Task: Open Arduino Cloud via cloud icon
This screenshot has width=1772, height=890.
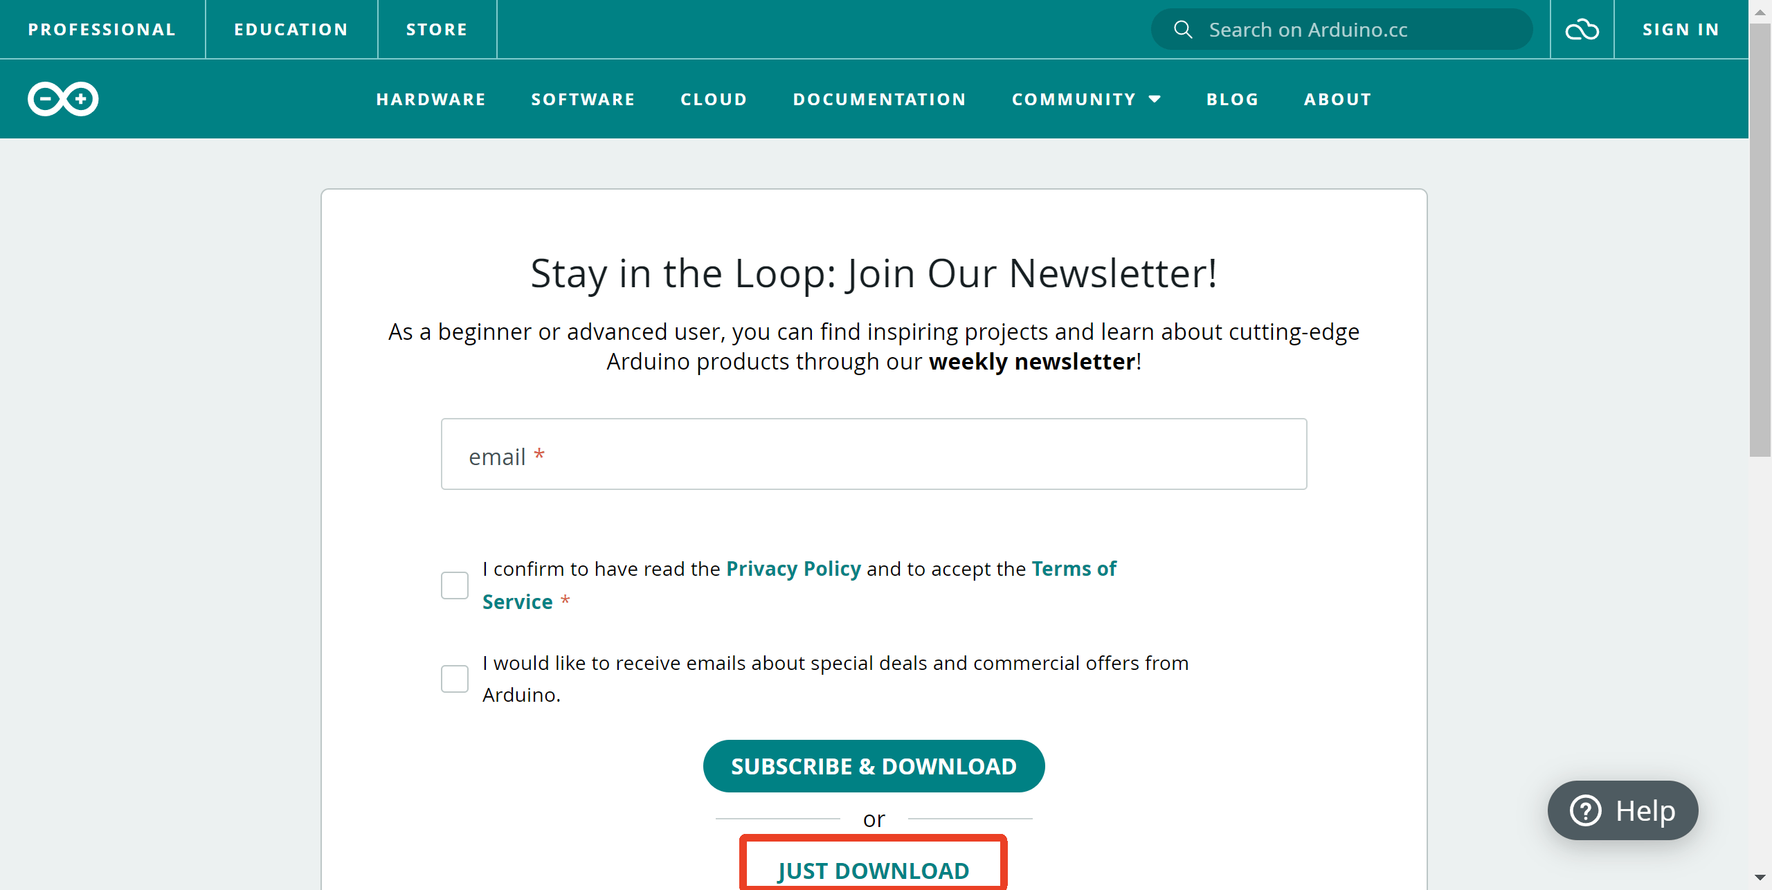Action: pos(1582,30)
